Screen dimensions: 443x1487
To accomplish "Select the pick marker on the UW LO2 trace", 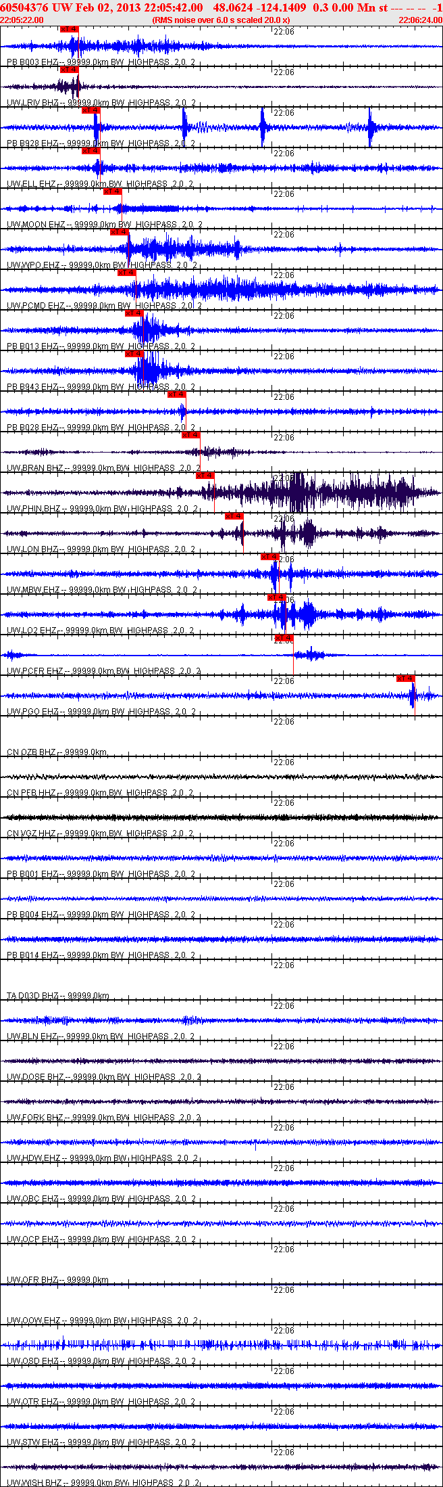I will tap(277, 597).
